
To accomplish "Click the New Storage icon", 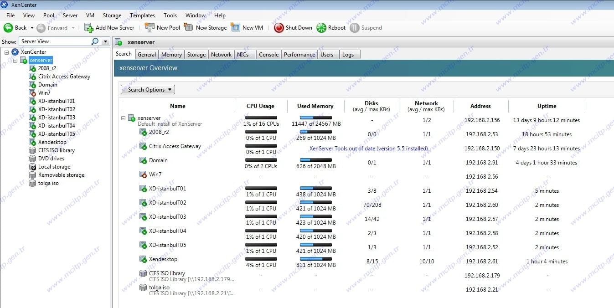I will pyautogui.click(x=189, y=28).
